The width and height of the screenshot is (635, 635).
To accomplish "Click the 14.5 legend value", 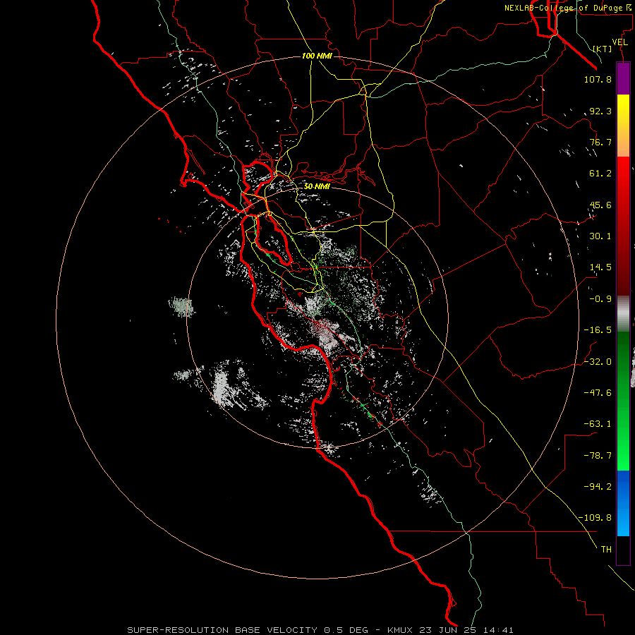I will coord(600,267).
